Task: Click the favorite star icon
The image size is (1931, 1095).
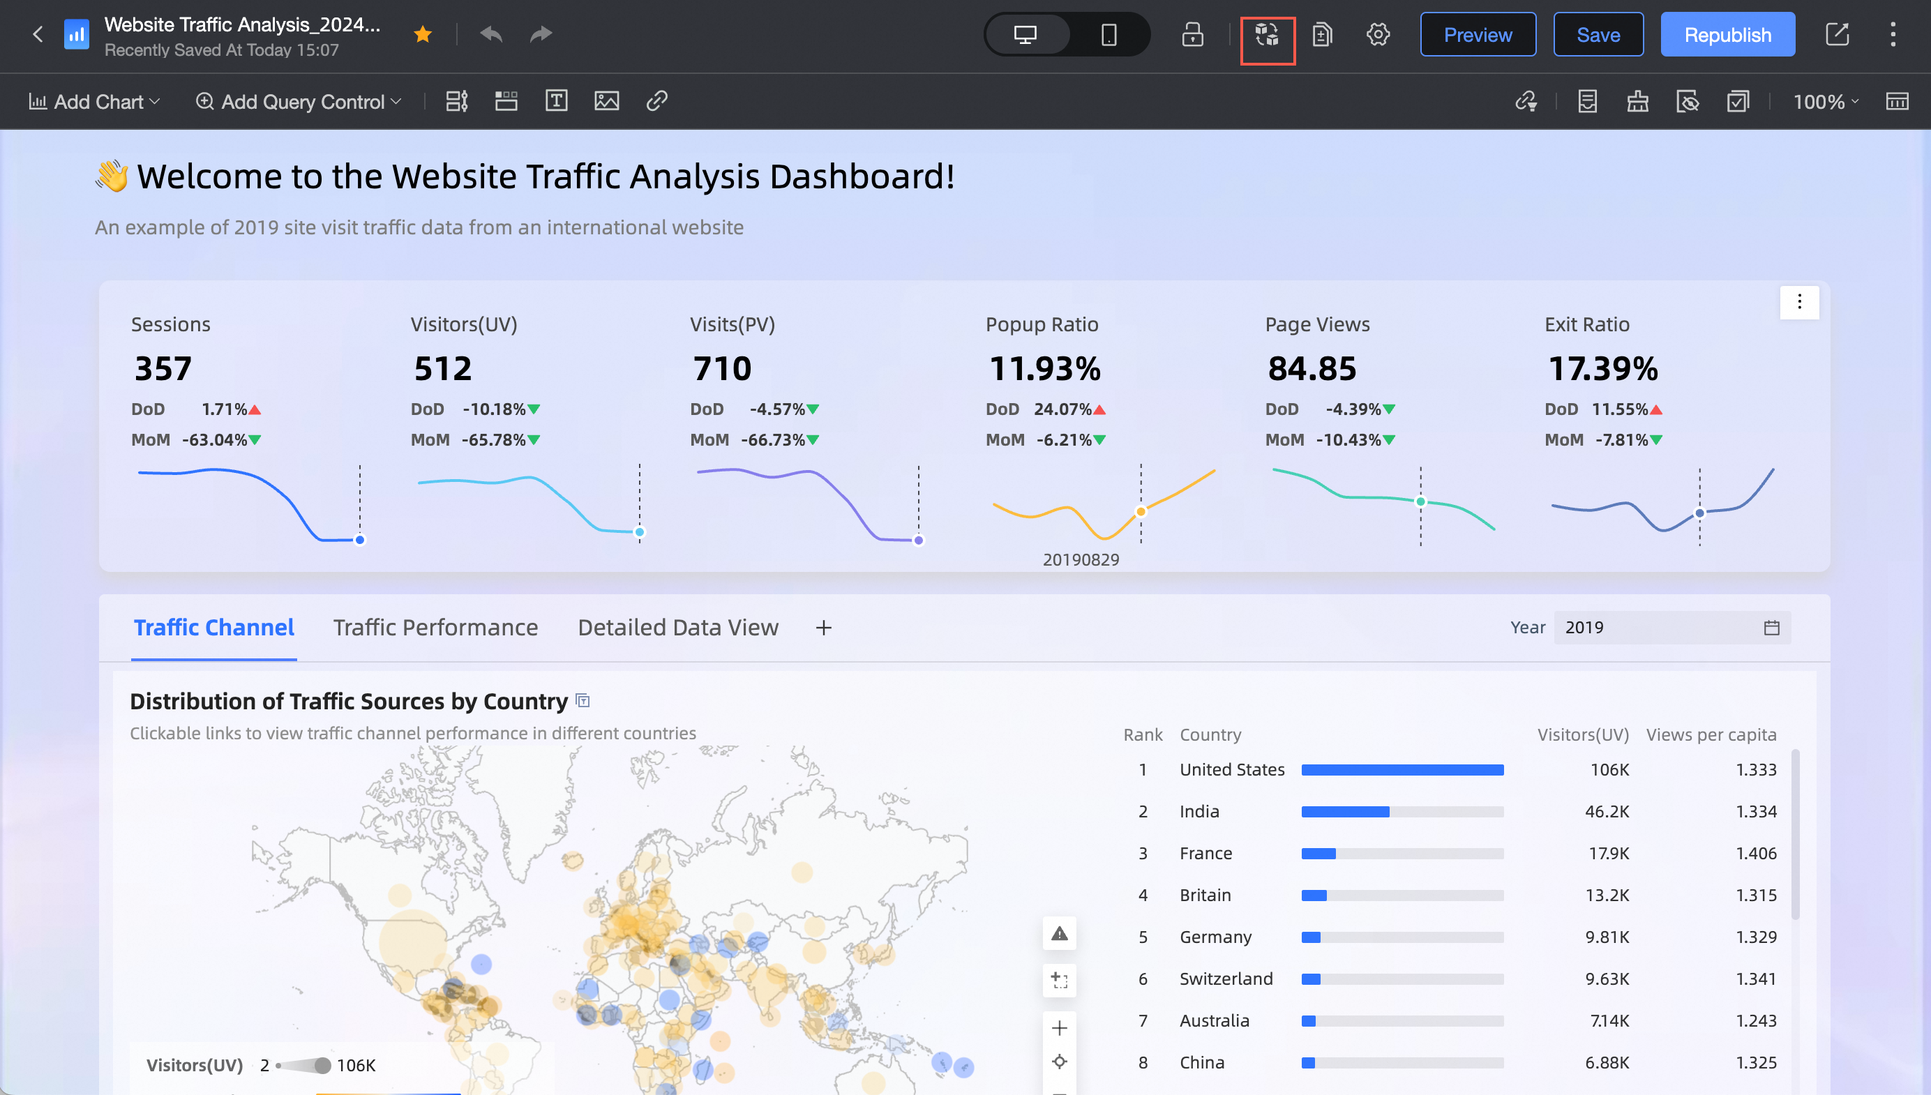Action: [423, 35]
